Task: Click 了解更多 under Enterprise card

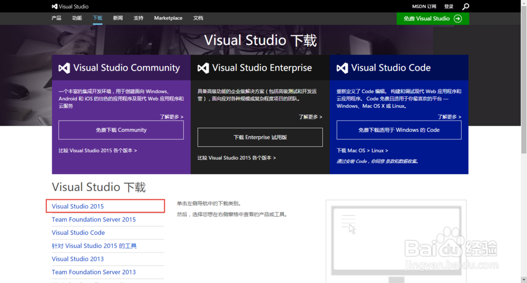Action: coord(310,117)
